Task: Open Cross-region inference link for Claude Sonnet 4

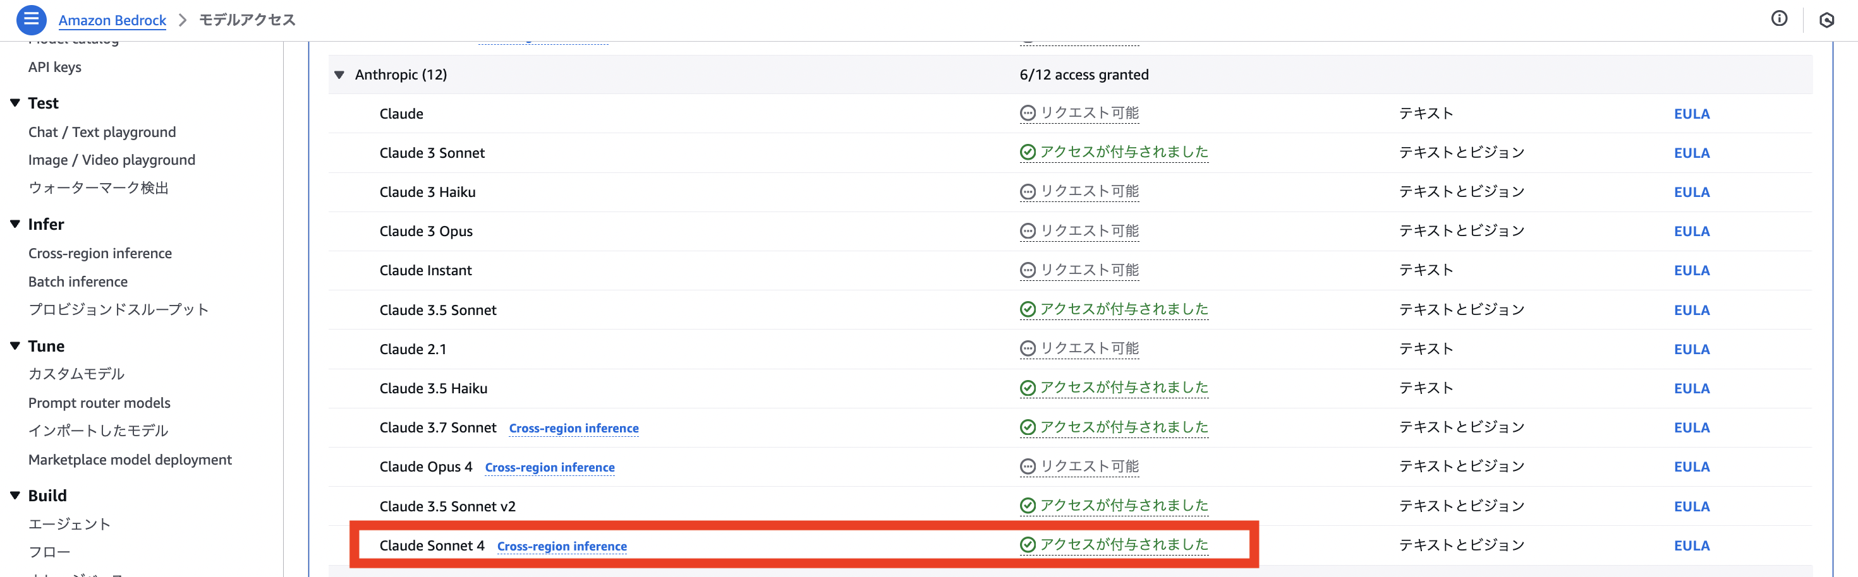Action: (x=562, y=546)
